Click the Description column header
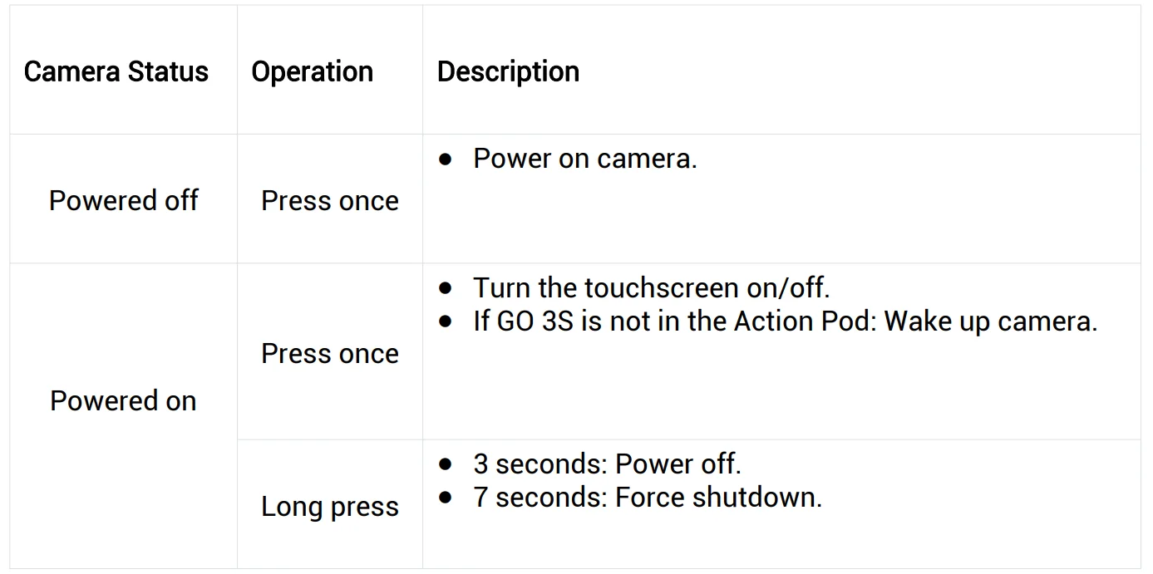 tap(508, 71)
